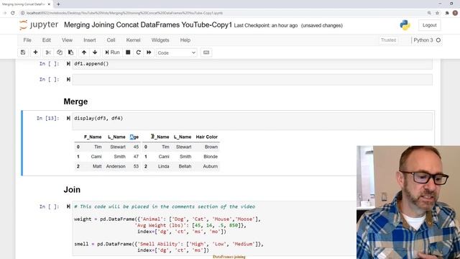Open the command palette keyboard icon
Screen dimensions: 460x259
tap(206, 53)
